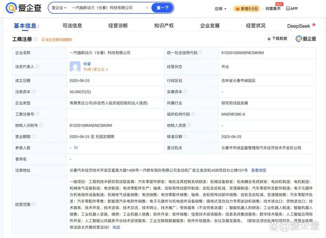
Task: Open legal representative 帅睿 profile link
Action: pyautogui.click(x=87, y=64)
